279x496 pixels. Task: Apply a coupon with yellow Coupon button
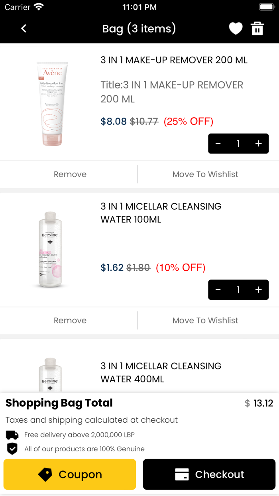click(70, 474)
